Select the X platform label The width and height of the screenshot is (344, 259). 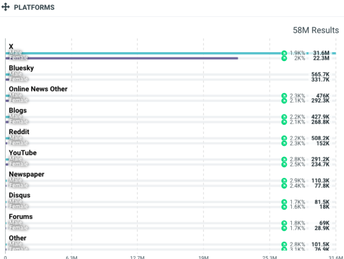[x=11, y=47]
